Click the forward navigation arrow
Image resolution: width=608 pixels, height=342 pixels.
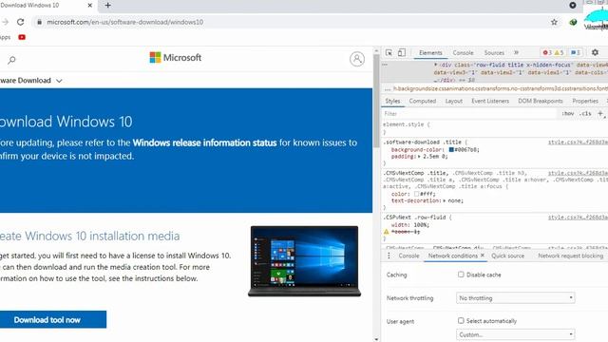(x=5, y=22)
